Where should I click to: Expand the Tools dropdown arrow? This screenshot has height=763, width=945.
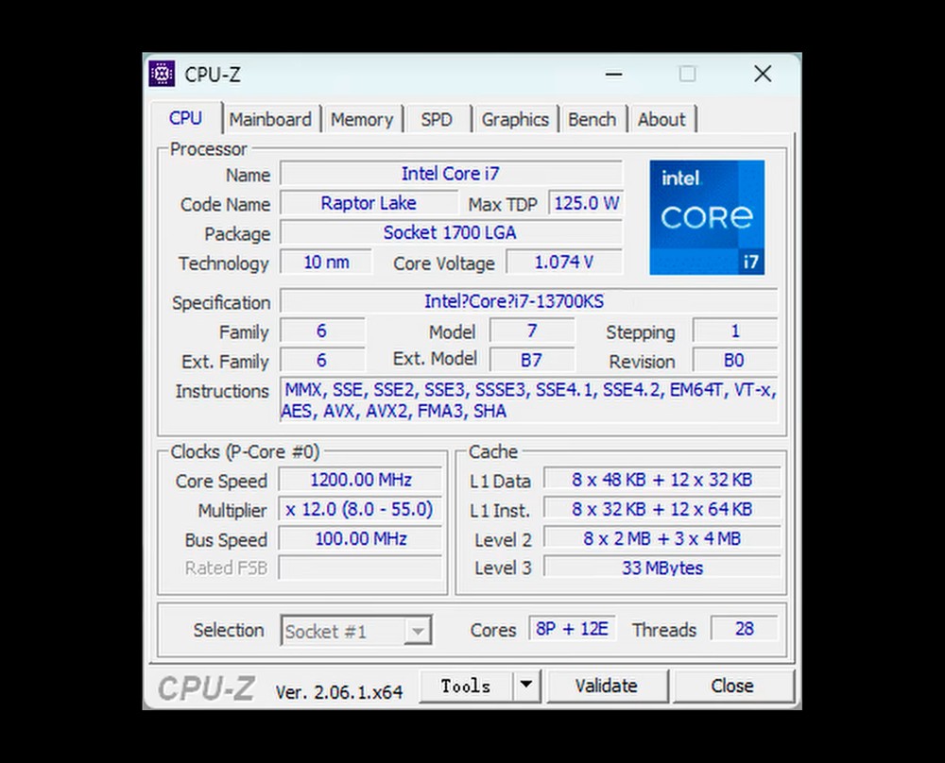click(x=526, y=686)
